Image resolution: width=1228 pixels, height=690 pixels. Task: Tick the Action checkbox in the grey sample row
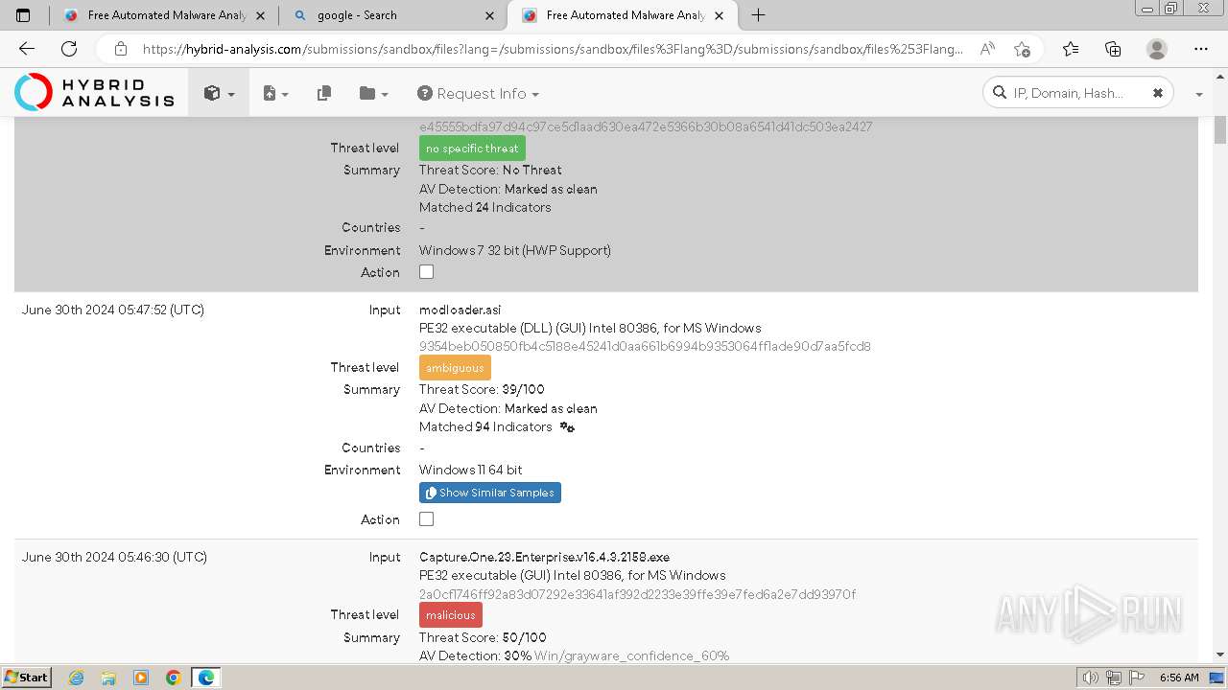[426, 271]
